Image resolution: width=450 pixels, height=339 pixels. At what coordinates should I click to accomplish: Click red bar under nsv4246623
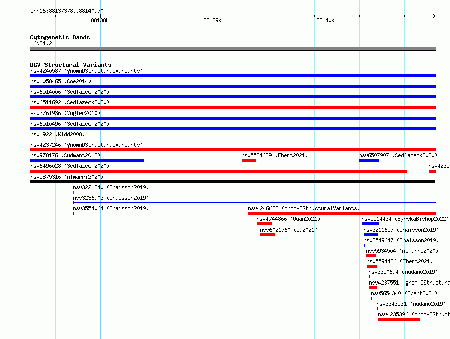click(x=342, y=213)
